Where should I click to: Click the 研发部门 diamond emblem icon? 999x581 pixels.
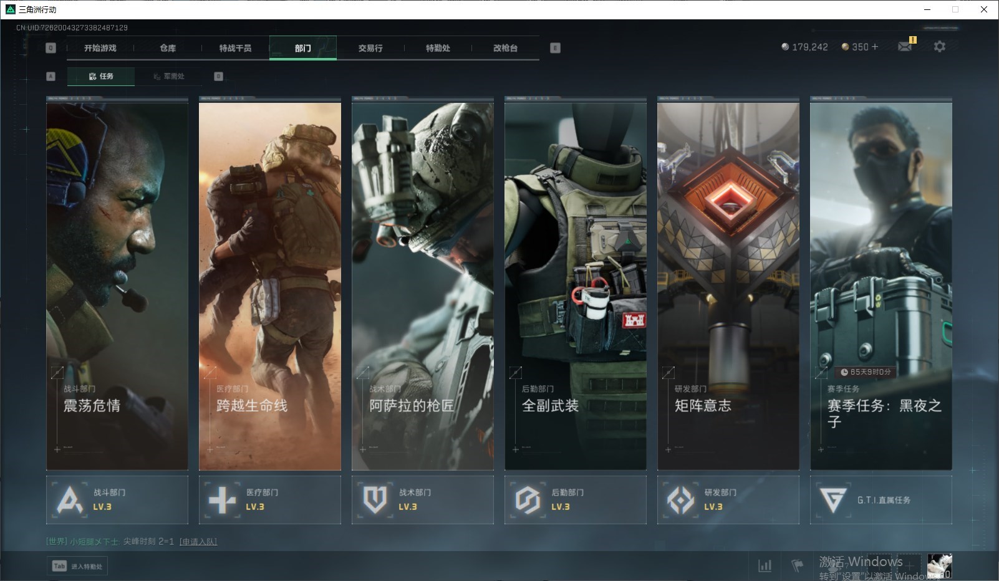pos(680,500)
